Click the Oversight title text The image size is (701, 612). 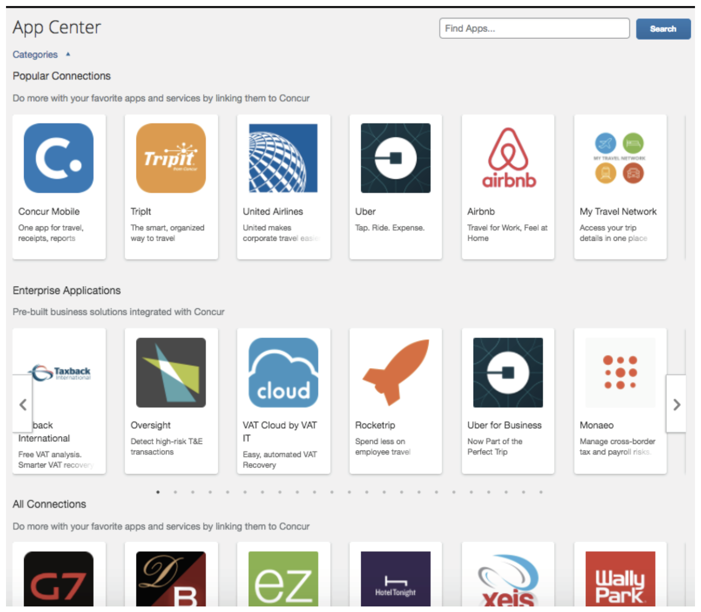coord(151,425)
